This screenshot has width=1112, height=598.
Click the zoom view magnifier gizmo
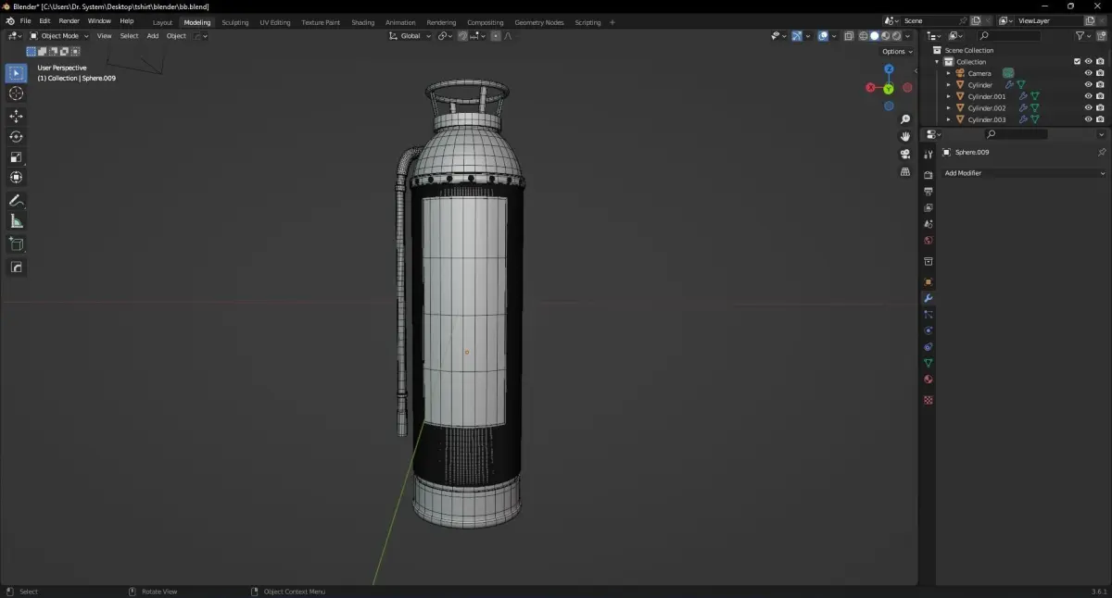pyautogui.click(x=905, y=119)
